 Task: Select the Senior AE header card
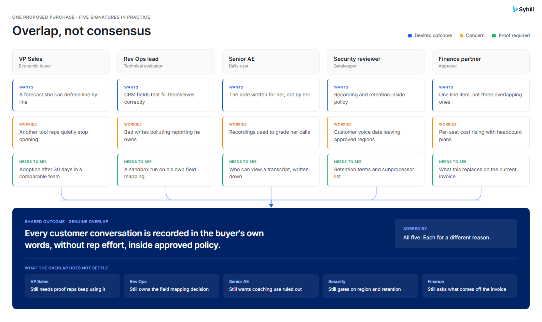[271, 62]
